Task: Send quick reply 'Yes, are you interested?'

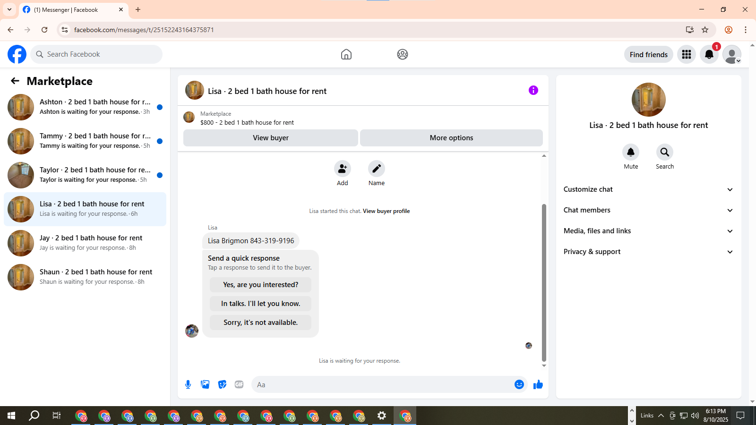Action: tap(260, 285)
